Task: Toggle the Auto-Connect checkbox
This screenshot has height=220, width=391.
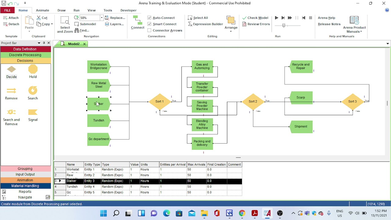Action: (149, 18)
